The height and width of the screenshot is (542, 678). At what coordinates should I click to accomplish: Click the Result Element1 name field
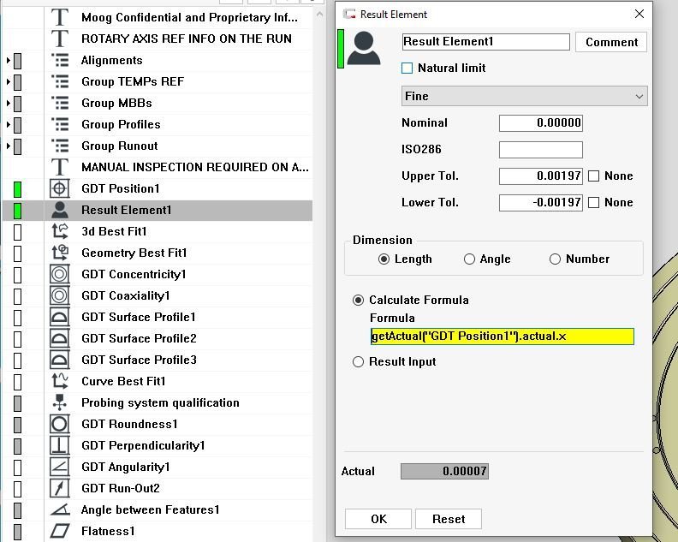(486, 42)
